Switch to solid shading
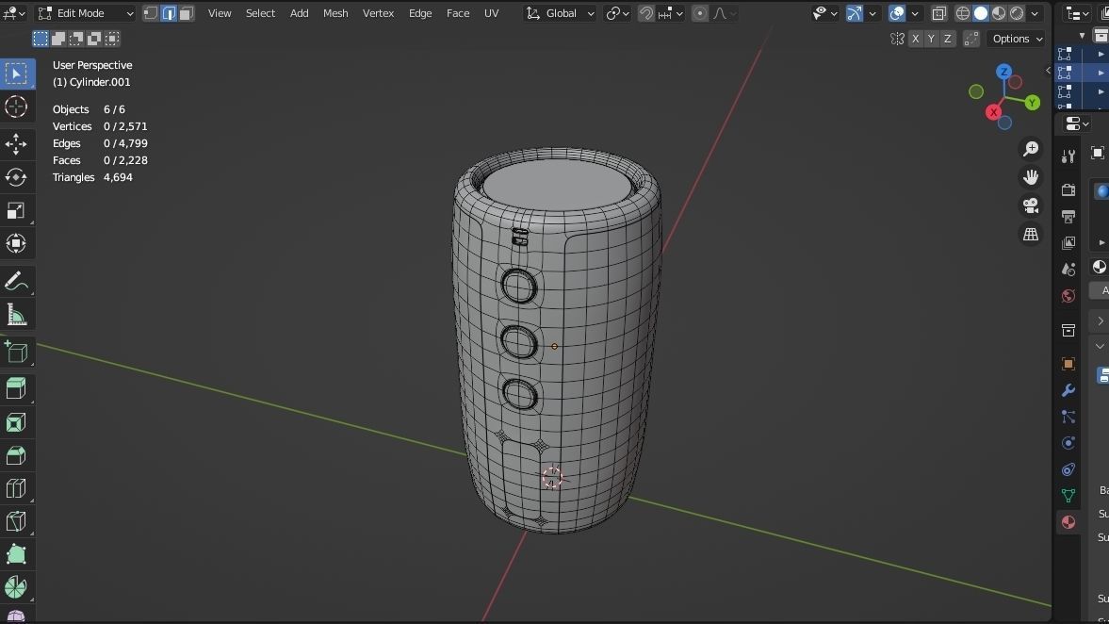The image size is (1109, 624). [980, 13]
